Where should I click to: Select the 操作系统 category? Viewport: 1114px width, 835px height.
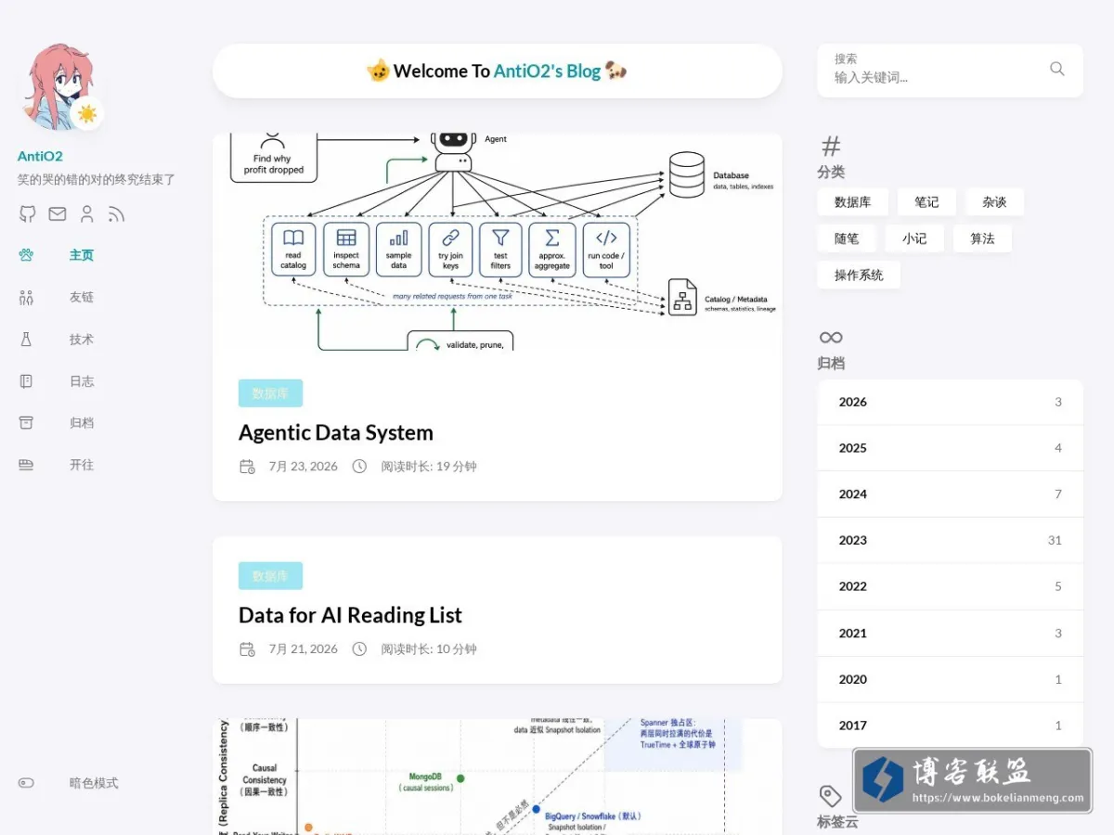(859, 275)
